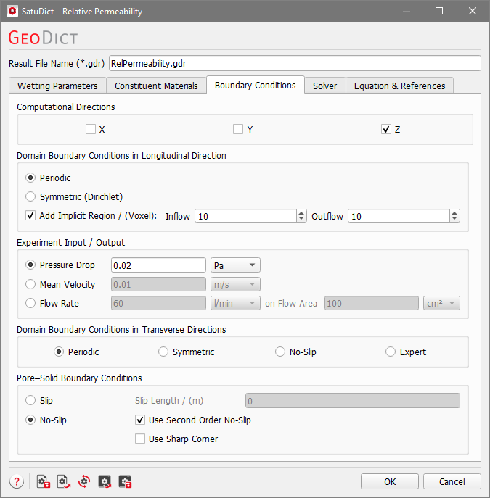This screenshot has width=490, height=498.
Task: Minimize the SatuDict window
Action: coord(406,11)
